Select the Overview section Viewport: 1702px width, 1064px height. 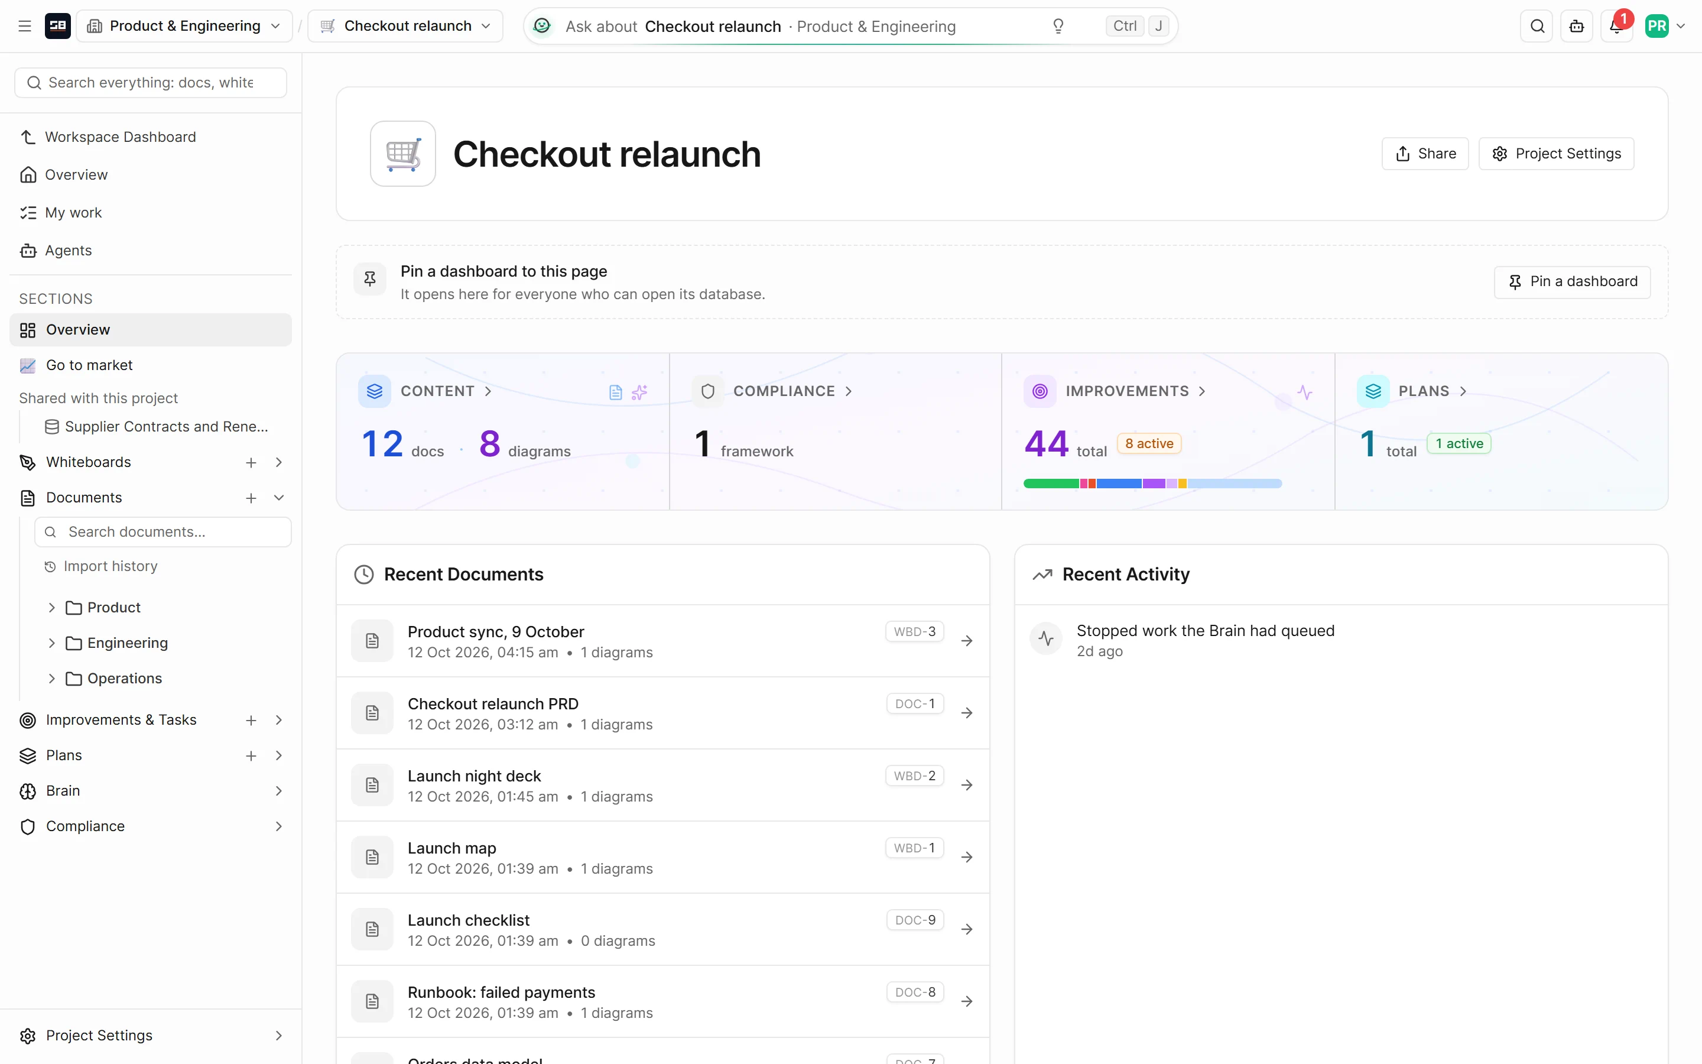tap(151, 329)
